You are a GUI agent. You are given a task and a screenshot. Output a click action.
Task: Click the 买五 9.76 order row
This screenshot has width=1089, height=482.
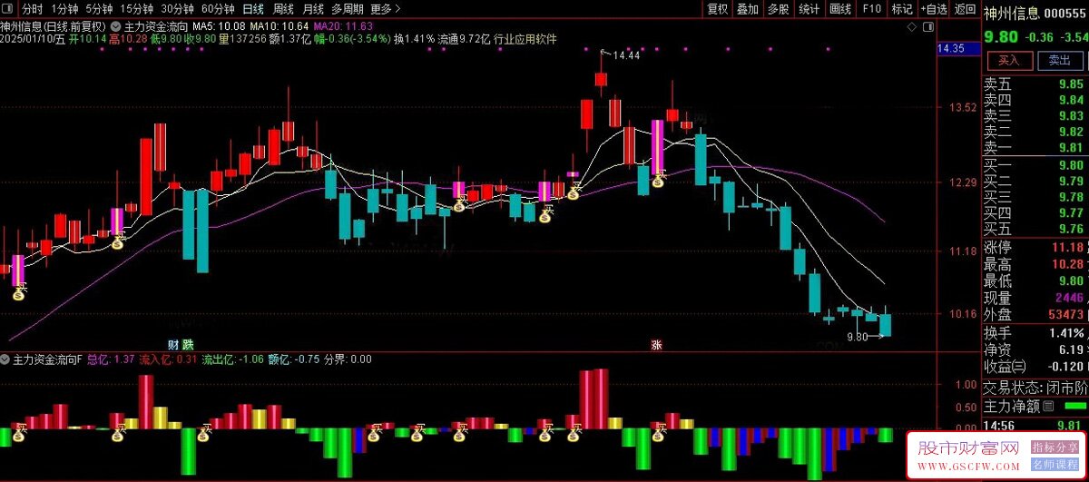[x=1035, y=229]
